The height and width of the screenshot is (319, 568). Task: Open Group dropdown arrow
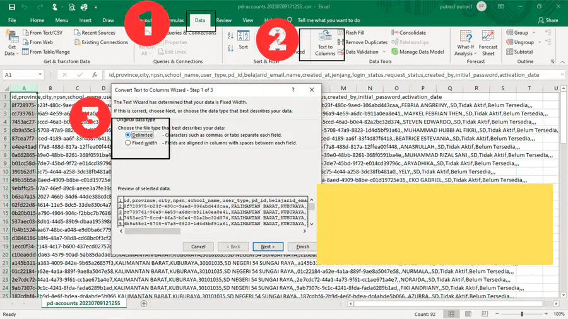click(533, 33)
